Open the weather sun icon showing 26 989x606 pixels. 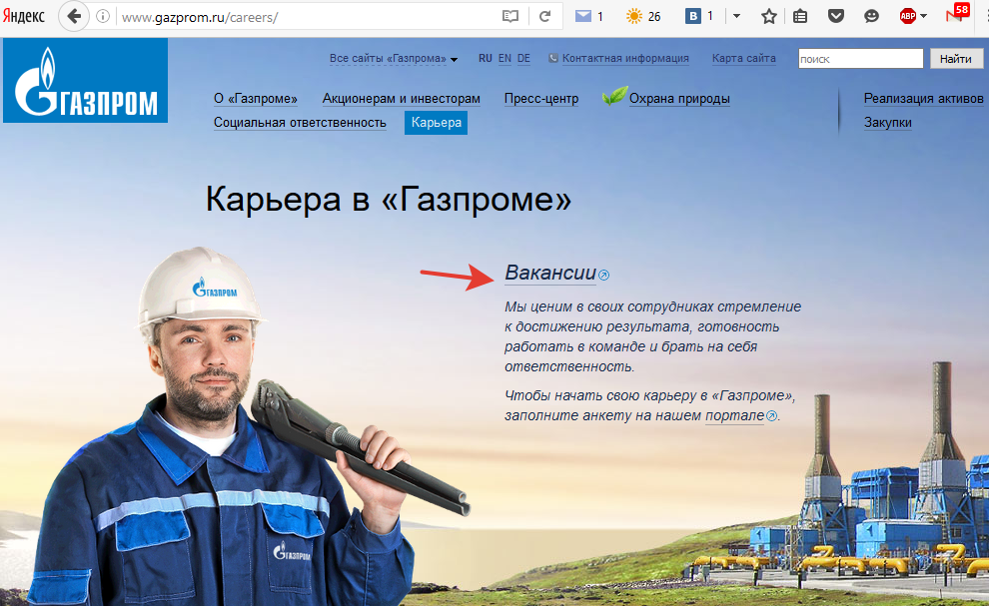pos(634,16)
